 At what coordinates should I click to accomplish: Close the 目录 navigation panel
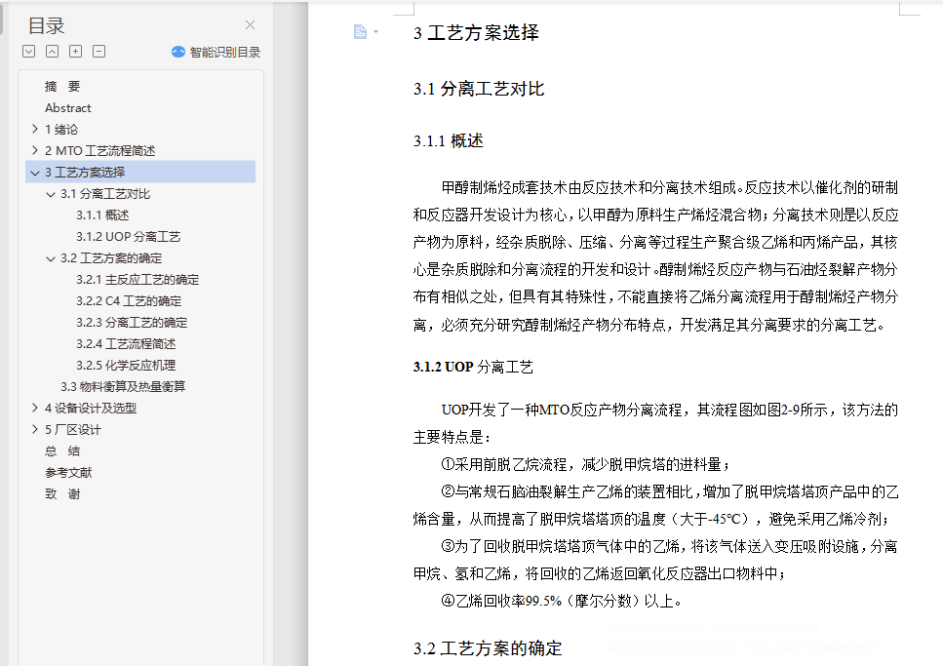(x=251, y=24)
